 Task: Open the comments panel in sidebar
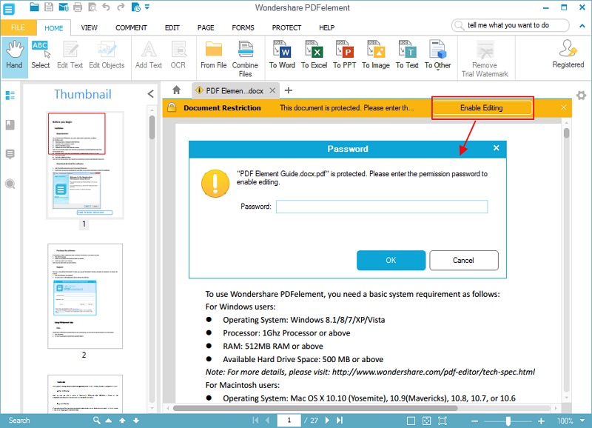10,154
